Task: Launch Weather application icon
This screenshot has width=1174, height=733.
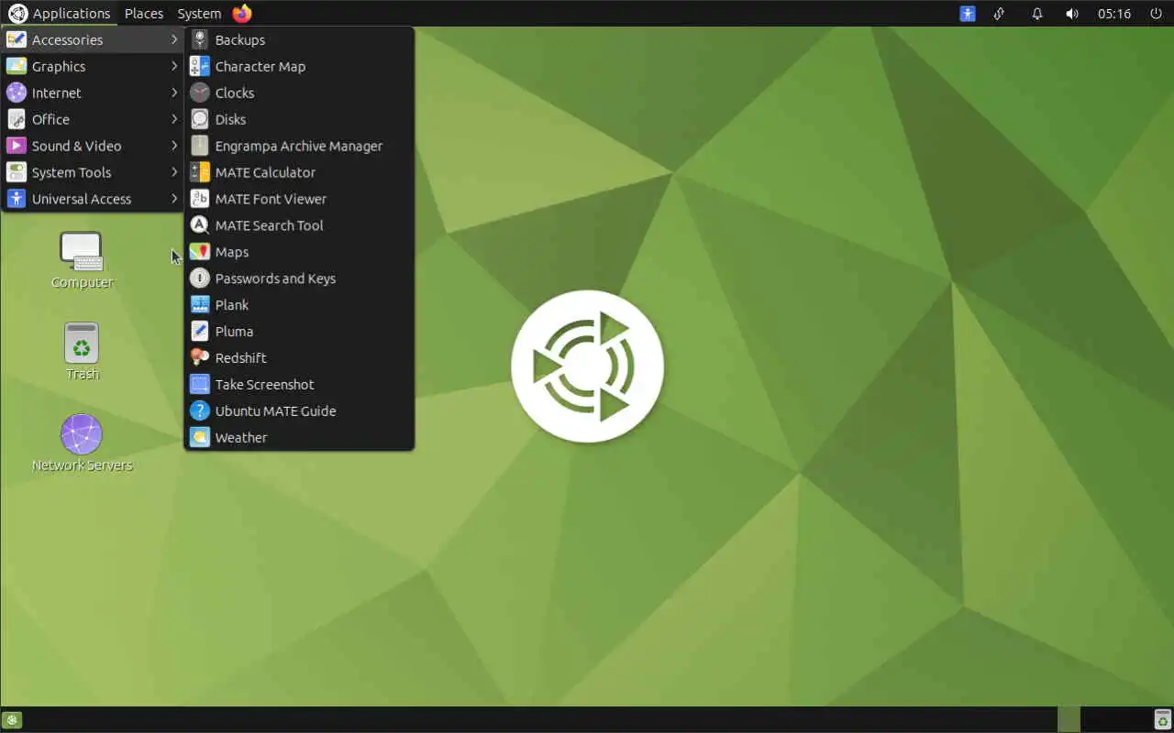Action: click(200, 439)
